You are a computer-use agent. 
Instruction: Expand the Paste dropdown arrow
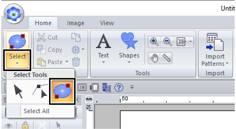pyautogui.click(x=67, y=62)
